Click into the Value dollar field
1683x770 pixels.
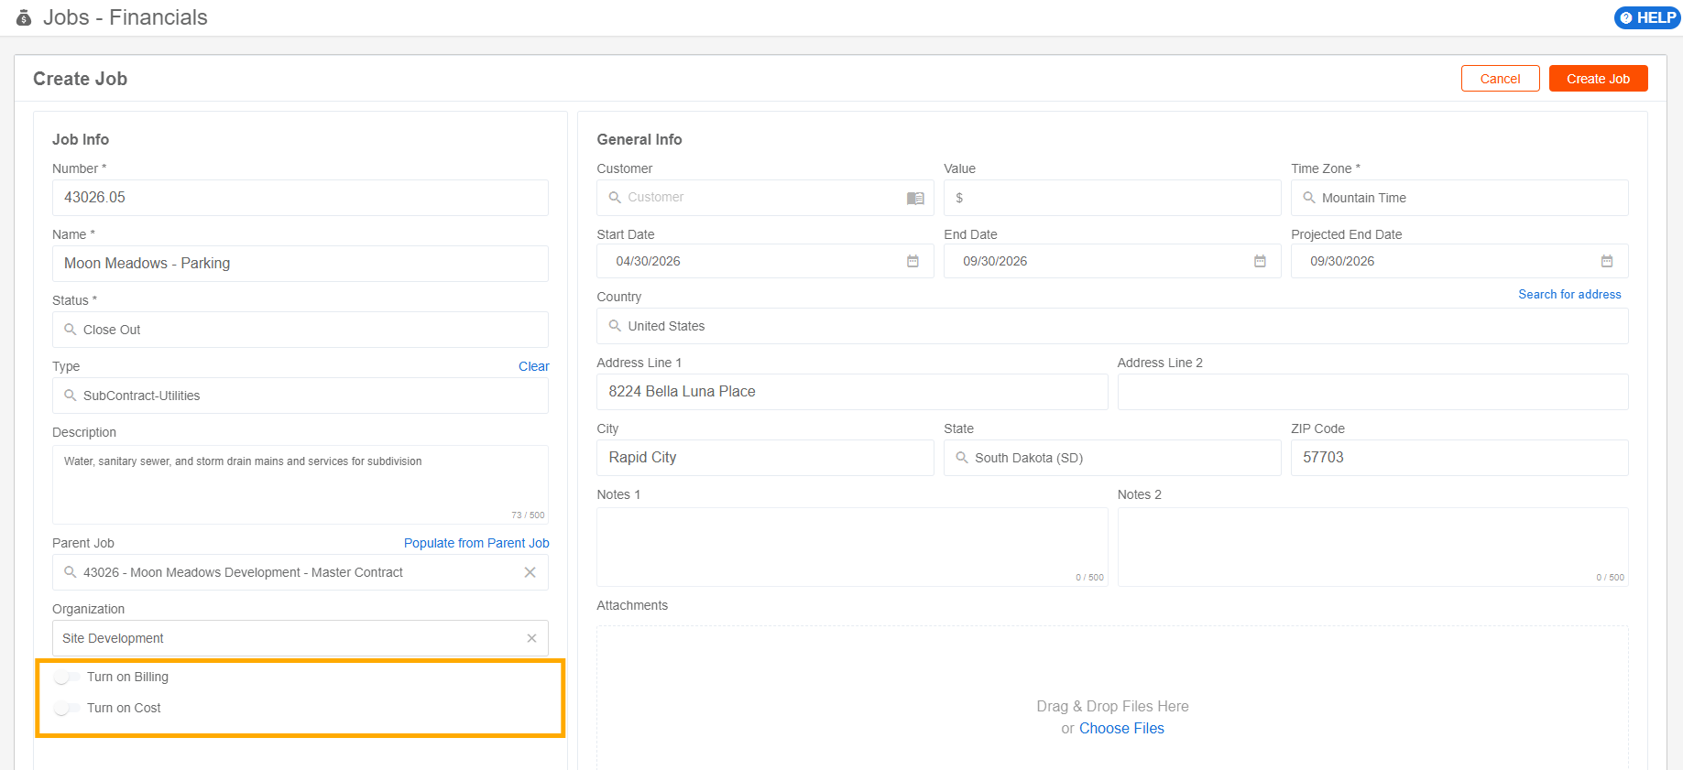point(1112,198)
